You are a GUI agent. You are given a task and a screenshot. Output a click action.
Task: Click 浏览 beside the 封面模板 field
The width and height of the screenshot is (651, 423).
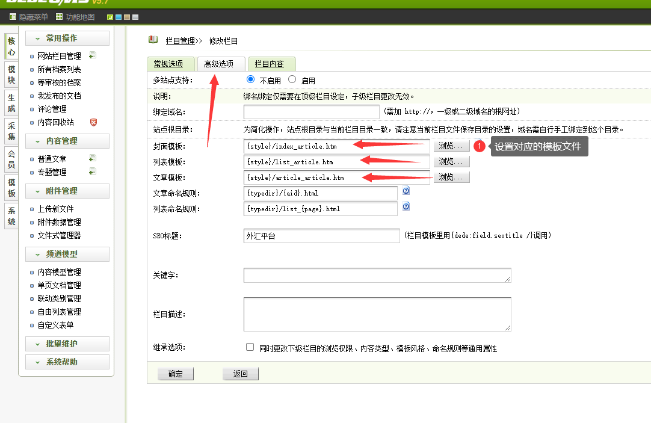451,145
